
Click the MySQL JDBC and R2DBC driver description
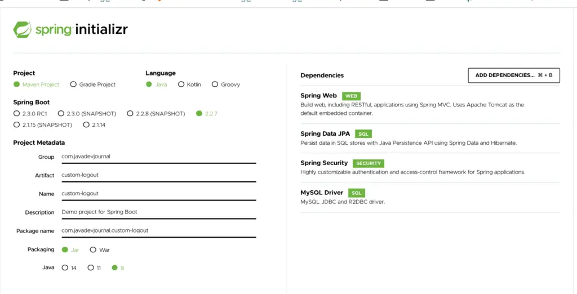343,202
